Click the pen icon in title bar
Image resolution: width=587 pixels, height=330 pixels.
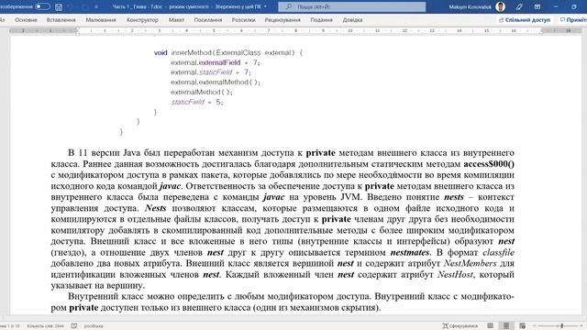519,6
